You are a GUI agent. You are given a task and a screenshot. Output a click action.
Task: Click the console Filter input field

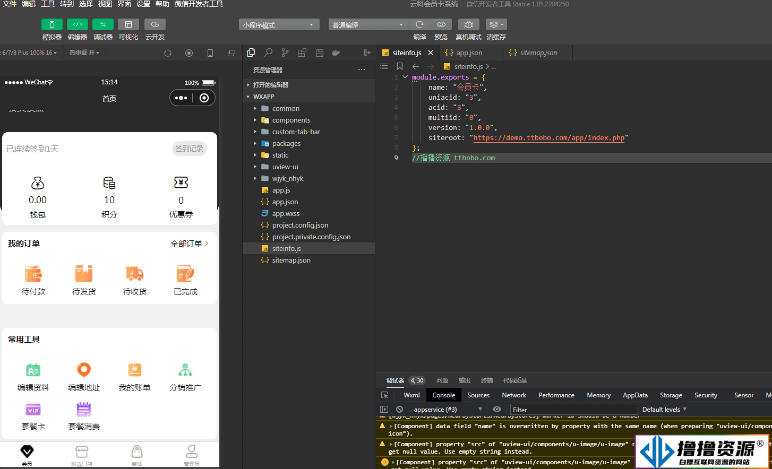(573, 410)
